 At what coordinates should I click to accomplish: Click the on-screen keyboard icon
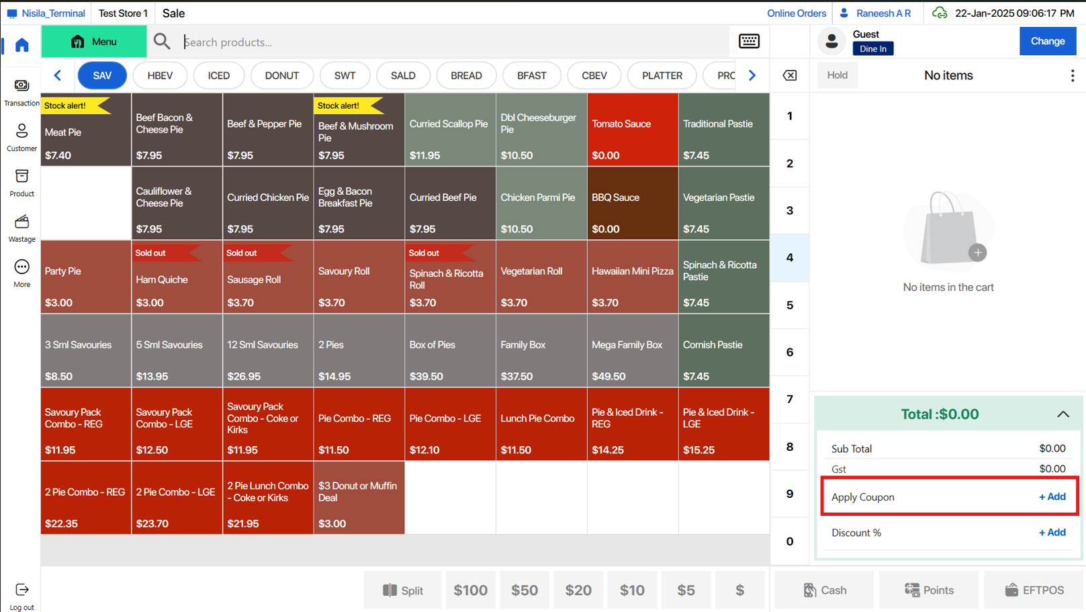pos(749,42)
